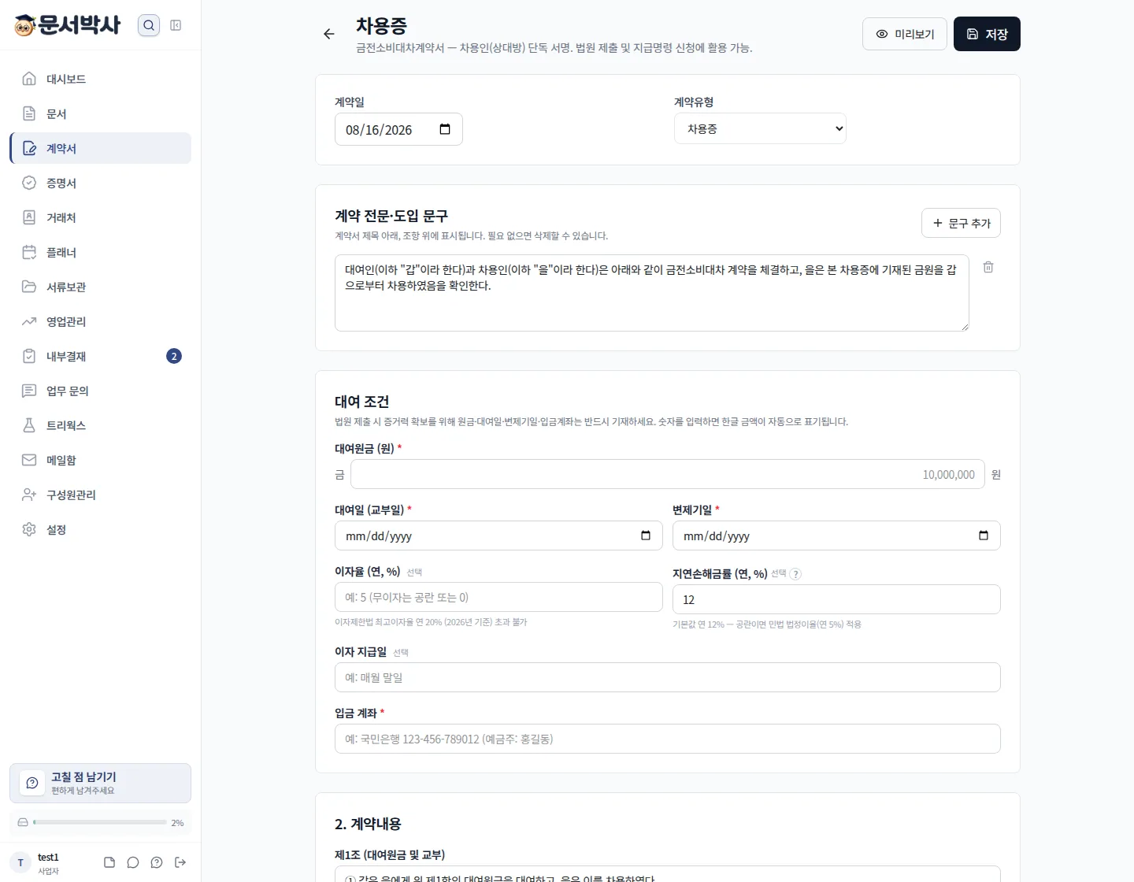Open the chat bubble icon in footer
The height and width of the screenshot is (882, 1134).
133,862
